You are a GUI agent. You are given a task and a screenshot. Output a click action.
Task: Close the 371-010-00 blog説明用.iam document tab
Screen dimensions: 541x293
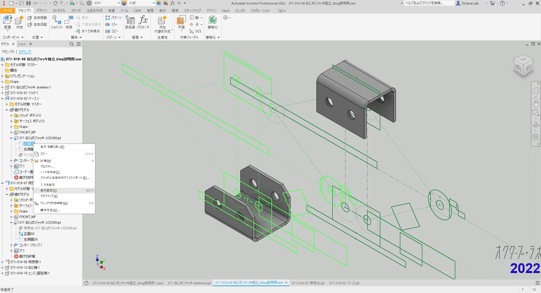point(286,283)
